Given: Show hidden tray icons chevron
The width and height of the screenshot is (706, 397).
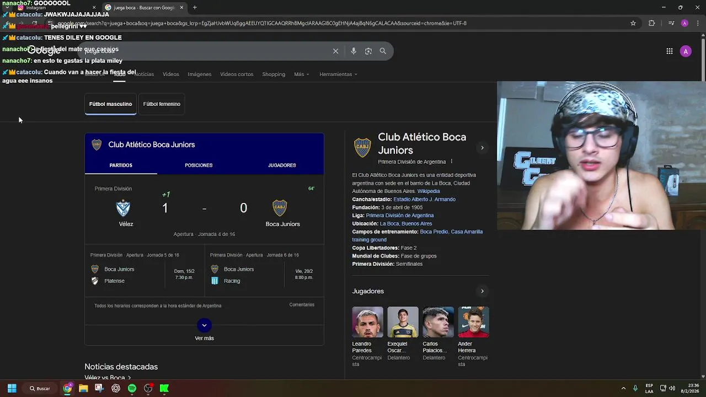Looking at the screenshot, I should click(x=623, y=388).
